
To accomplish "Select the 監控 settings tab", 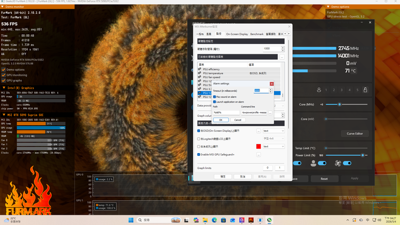I will tap(218, 34).
